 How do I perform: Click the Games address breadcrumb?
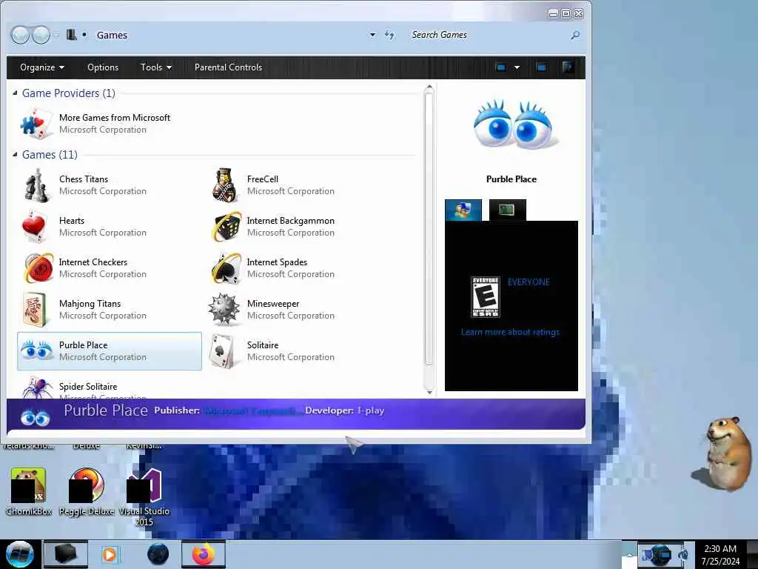point(112,35)
